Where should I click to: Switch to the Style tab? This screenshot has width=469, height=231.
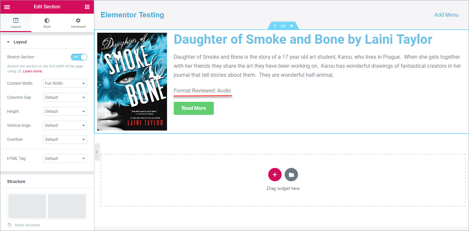(x=47, y=23)
